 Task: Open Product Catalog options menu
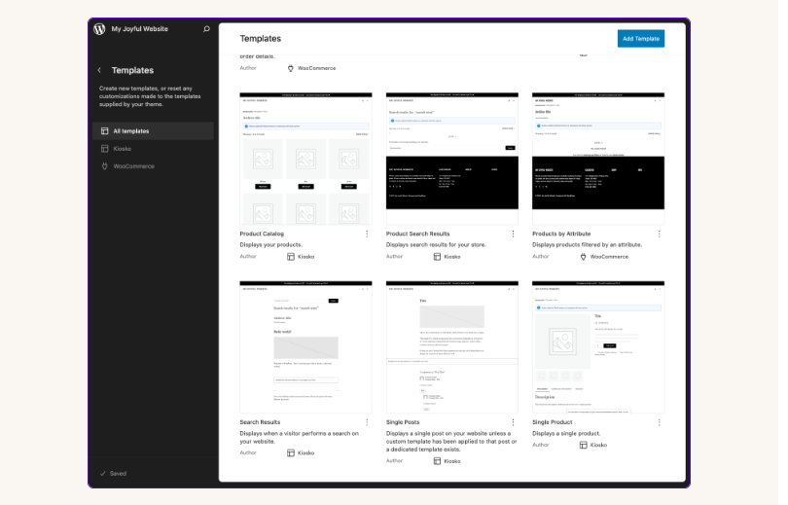(x=367, y=234)
